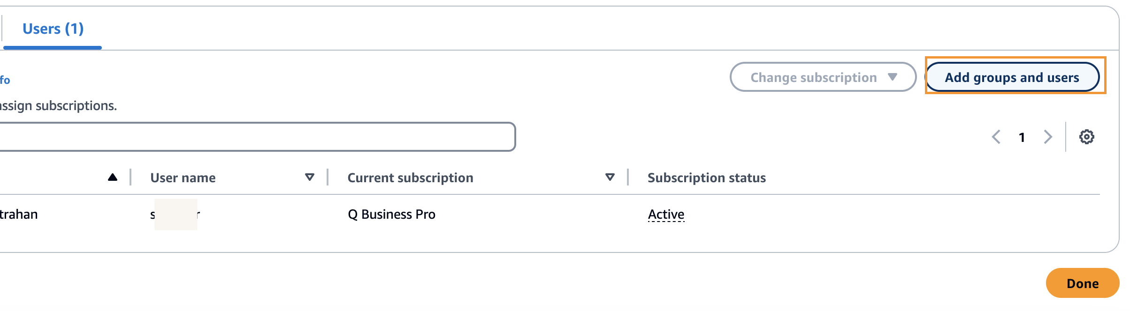The width and height of the screenshot is (1130, 311).
Task: Expand the Change subscription dropdown
Action: click(823, 77)
